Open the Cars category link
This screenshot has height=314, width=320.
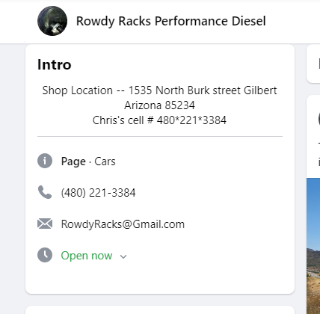105,161
